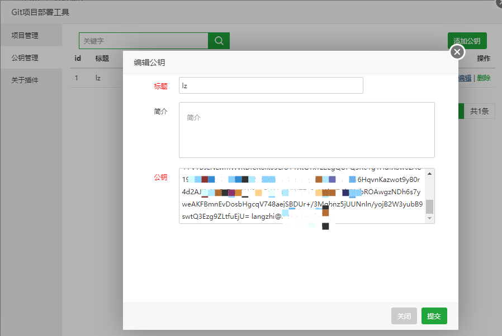Focus the 标题 input containing lz
502x336 pixels.
tap(271, 85)
